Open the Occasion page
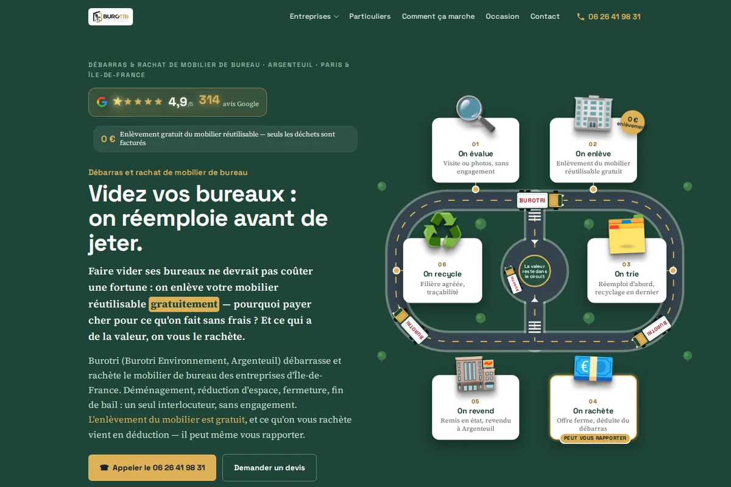The width and height of the screenshot is (731, 487). (503, 16)
